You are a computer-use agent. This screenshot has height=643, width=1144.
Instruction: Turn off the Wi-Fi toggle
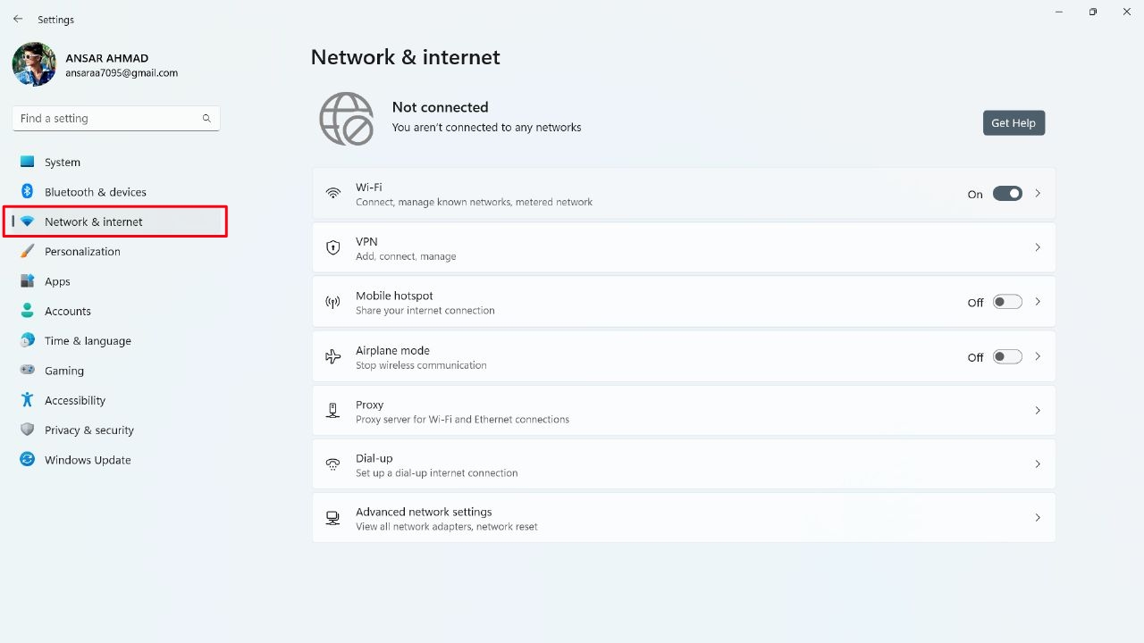pyautogui.click(x=1007, y=194)
